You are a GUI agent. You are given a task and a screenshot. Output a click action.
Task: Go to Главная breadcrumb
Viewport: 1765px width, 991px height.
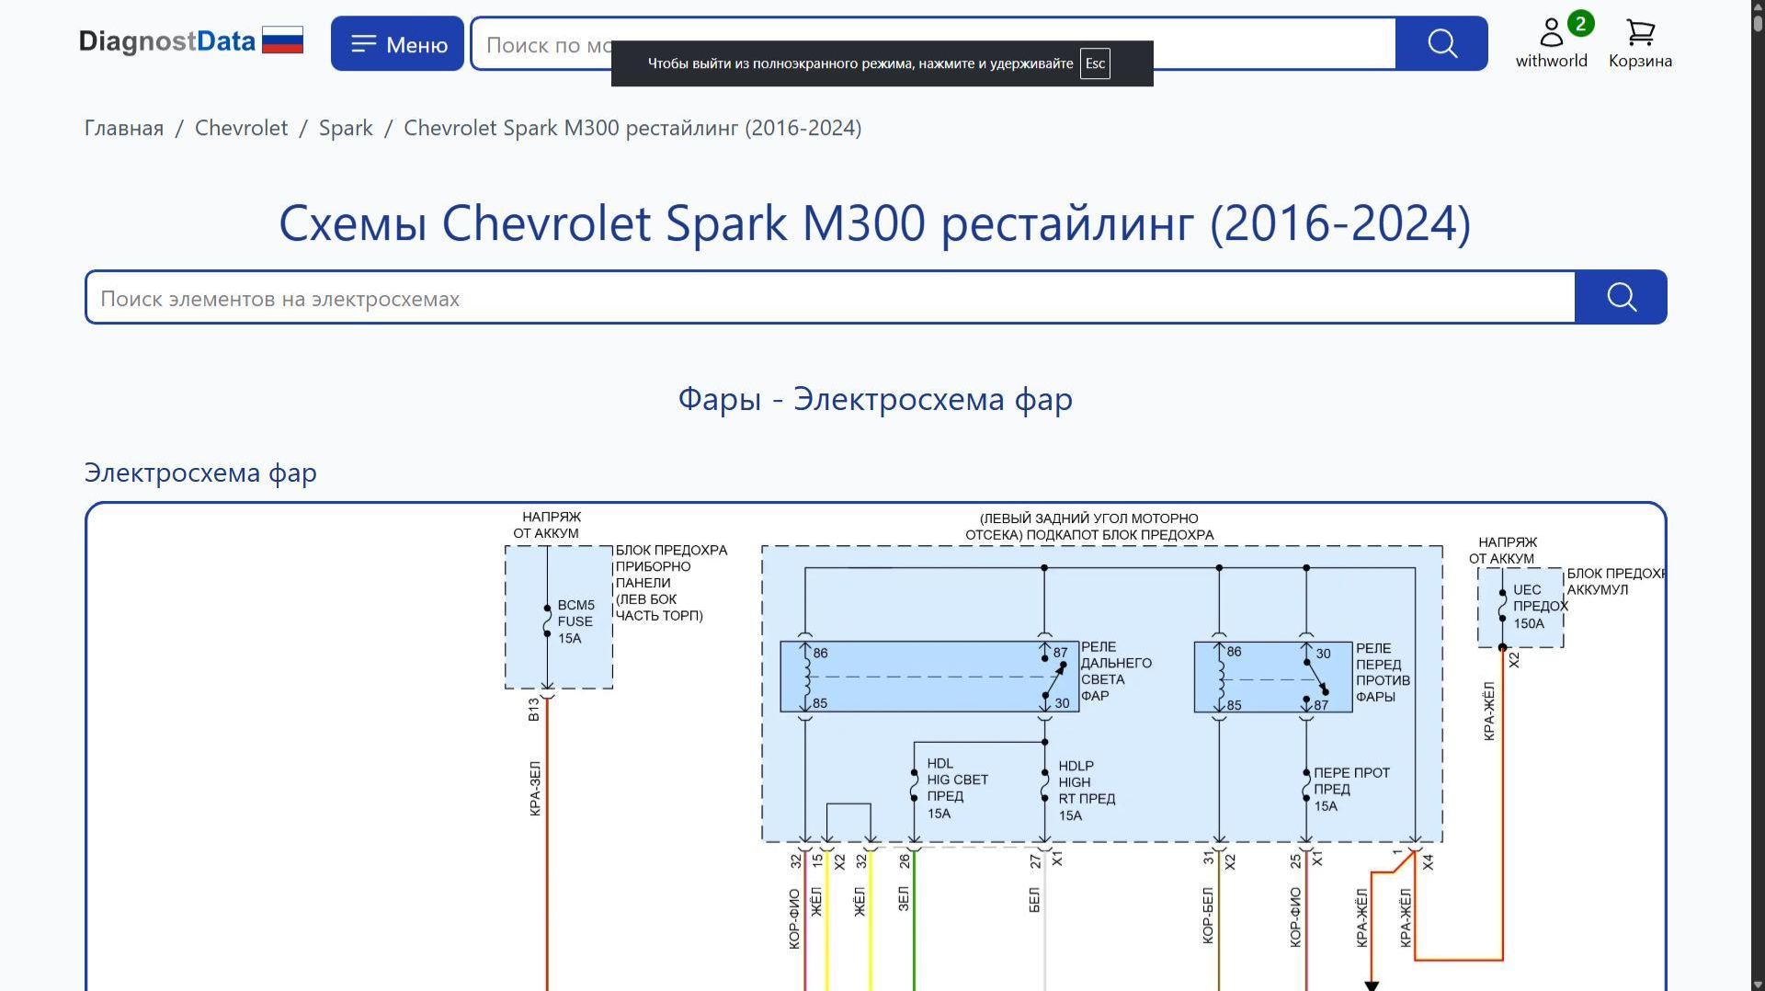point(124,128)
